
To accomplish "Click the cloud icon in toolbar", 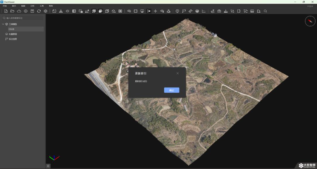I will point(19,11).
